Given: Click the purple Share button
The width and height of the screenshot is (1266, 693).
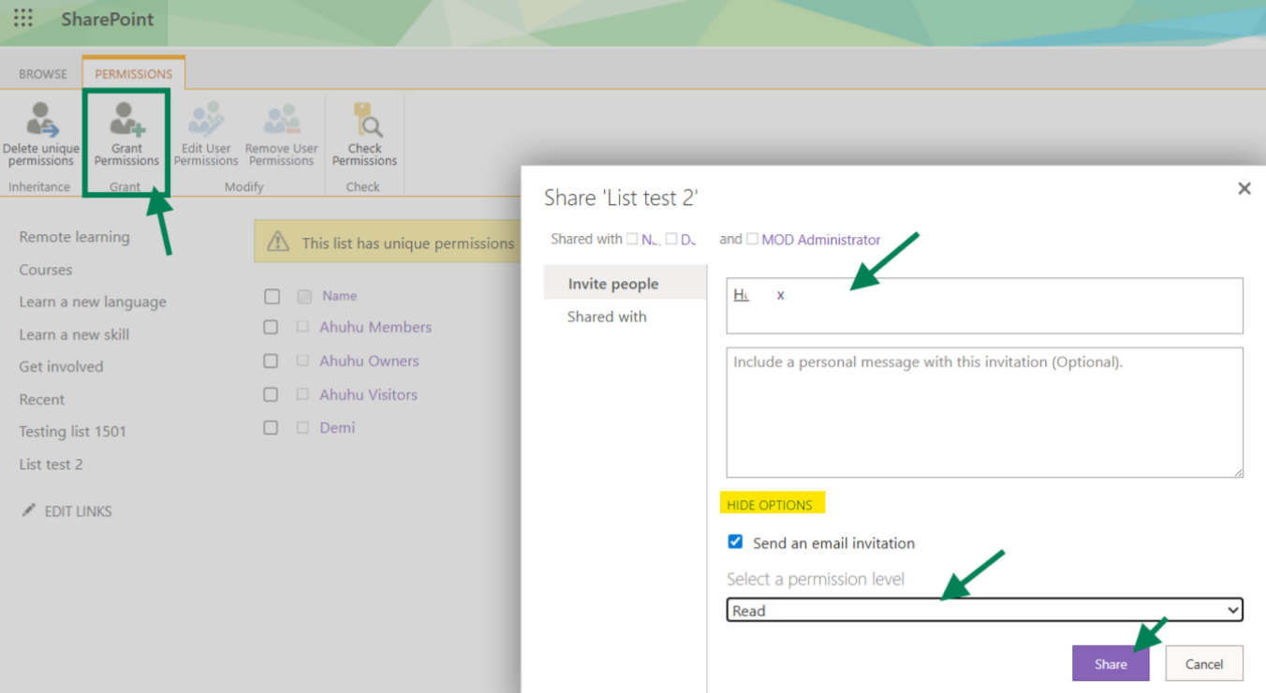Looking at the screenshot, I should tap(1111, 663).
